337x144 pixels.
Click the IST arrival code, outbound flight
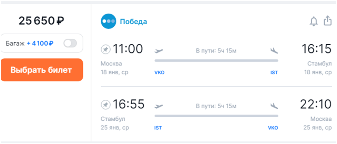click(x=274, y=72)
